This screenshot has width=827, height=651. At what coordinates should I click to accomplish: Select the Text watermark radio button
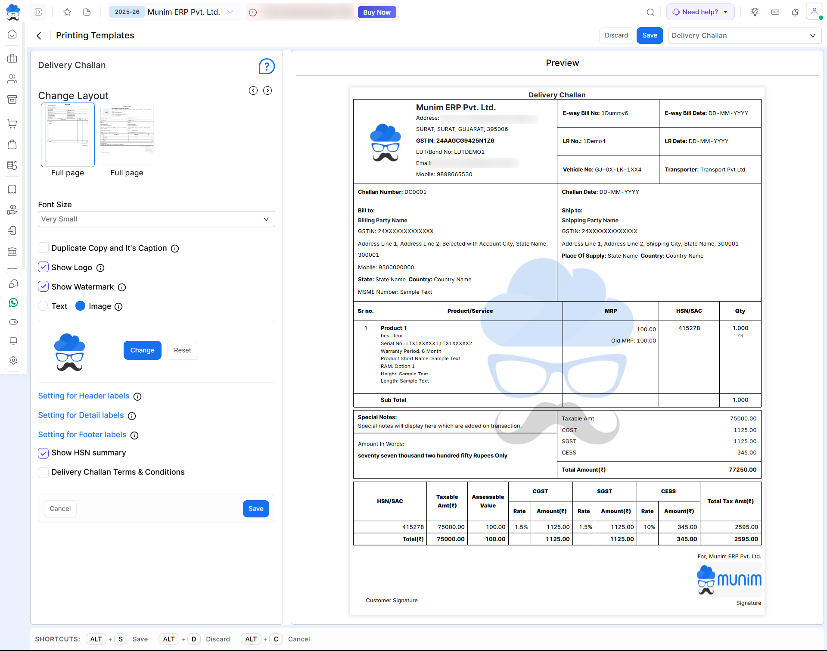(43, 306)
